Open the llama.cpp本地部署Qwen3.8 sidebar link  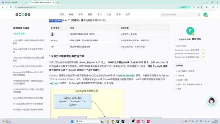[x=28, y=73]
